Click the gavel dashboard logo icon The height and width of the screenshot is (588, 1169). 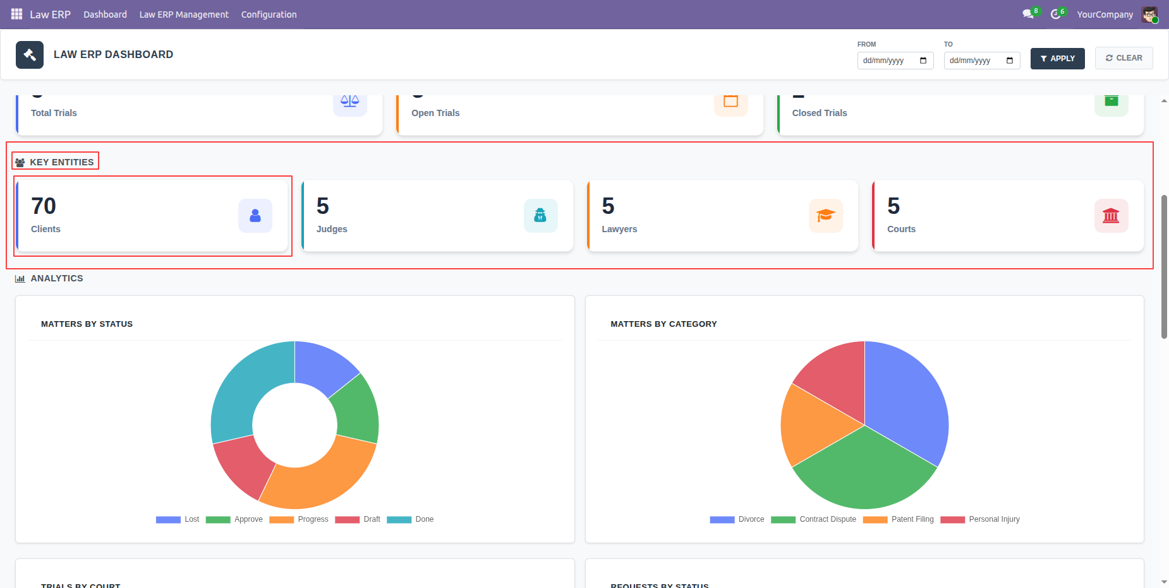coord(30,55)
